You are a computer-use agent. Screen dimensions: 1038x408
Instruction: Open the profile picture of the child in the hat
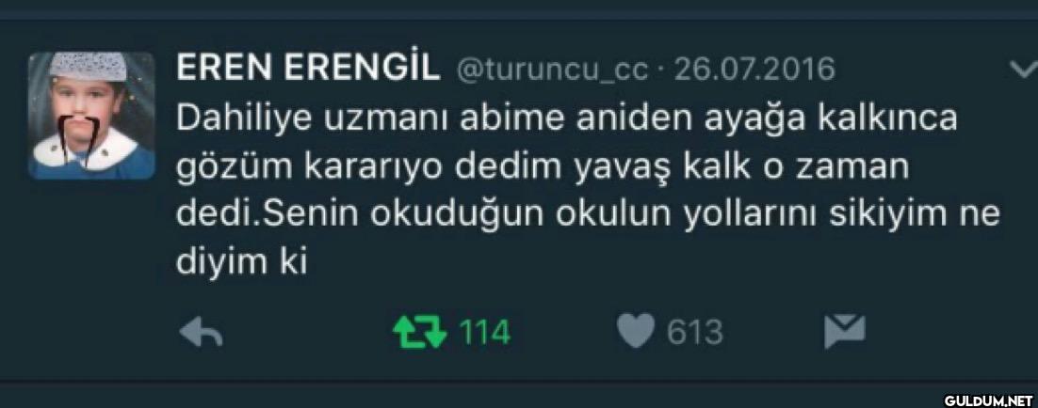[91, 115]
